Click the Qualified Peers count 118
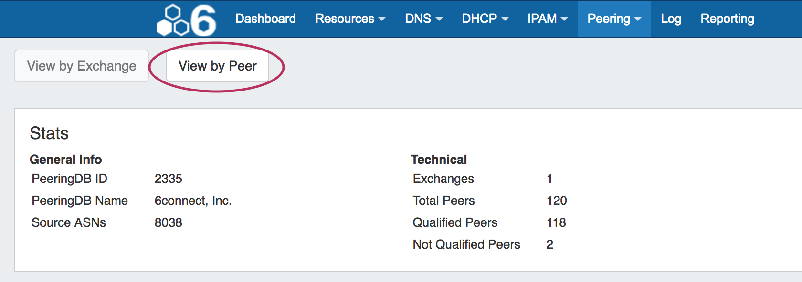The width and height of the screenshot is (802, 282). pos(556,222)
